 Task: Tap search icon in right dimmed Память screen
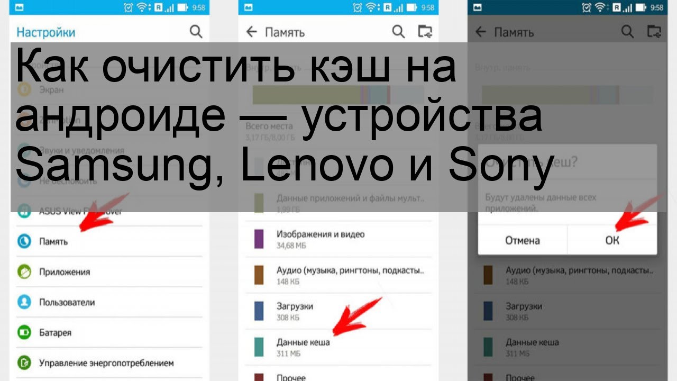coord(627,32)
